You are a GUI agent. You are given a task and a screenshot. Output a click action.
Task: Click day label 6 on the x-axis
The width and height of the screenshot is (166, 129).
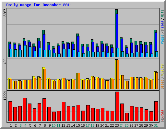(35, 125)
